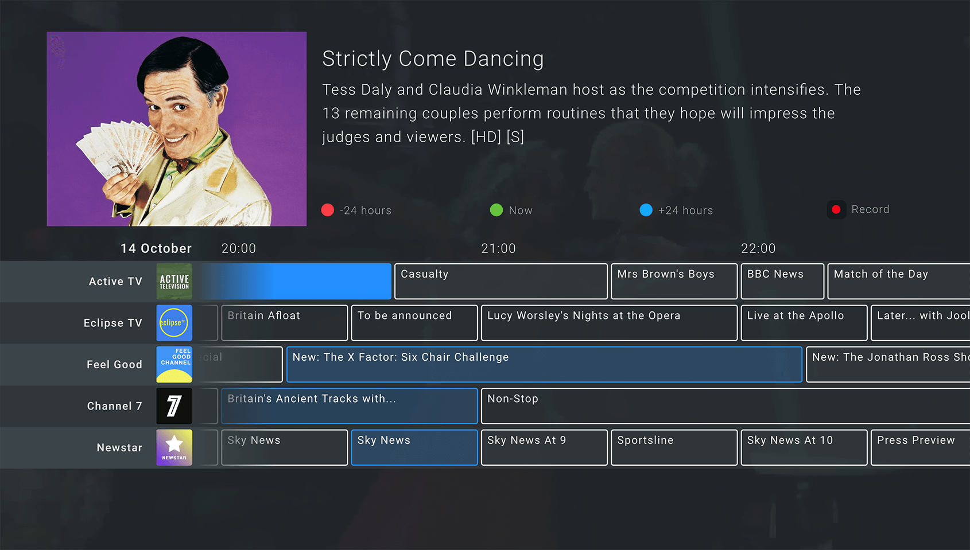Click the Eclipse TV channel name
Image resolution: width=970 pixels, height=550 pixels.
[113, 323]
